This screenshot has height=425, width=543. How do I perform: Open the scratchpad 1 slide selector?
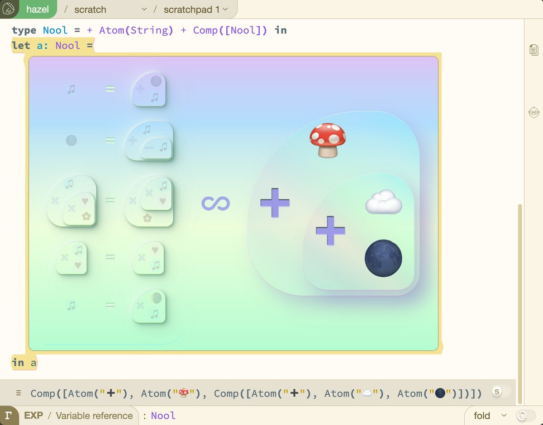tap(195, 9)
